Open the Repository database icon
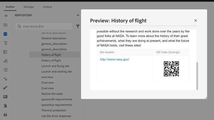 pyautogui.click(x=5, y=34)
